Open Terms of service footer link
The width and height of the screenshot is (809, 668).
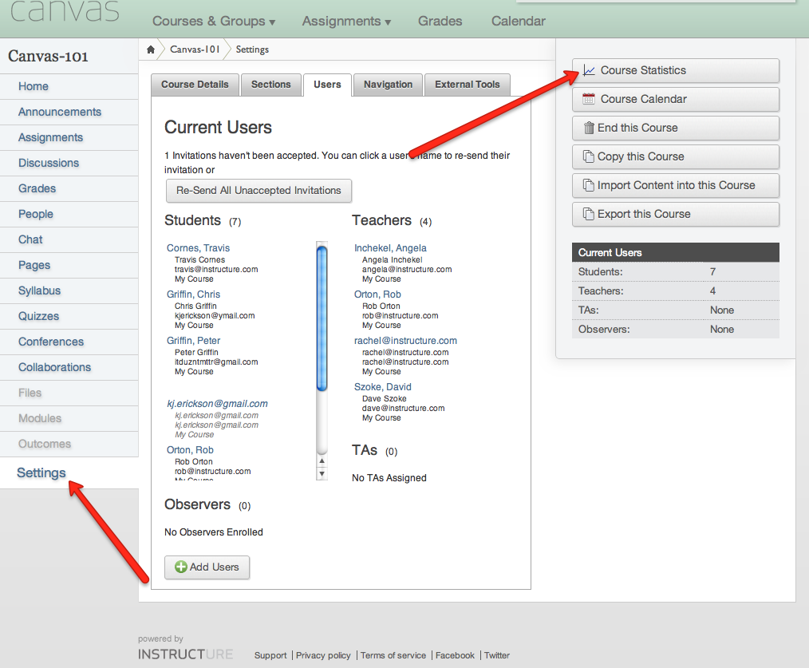point(393,655)
